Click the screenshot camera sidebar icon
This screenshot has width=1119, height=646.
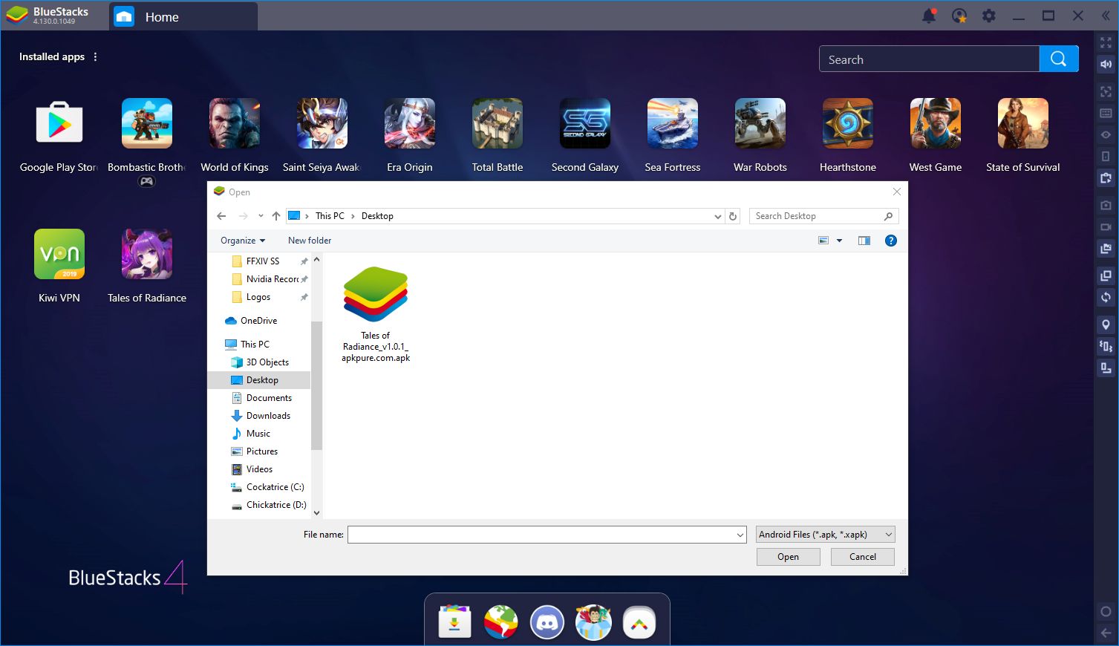click(1106, 204)
